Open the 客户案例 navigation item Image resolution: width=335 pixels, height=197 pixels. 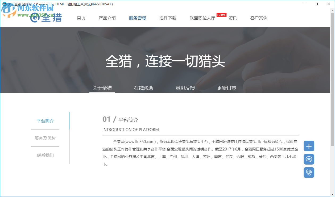coord(258,18)
